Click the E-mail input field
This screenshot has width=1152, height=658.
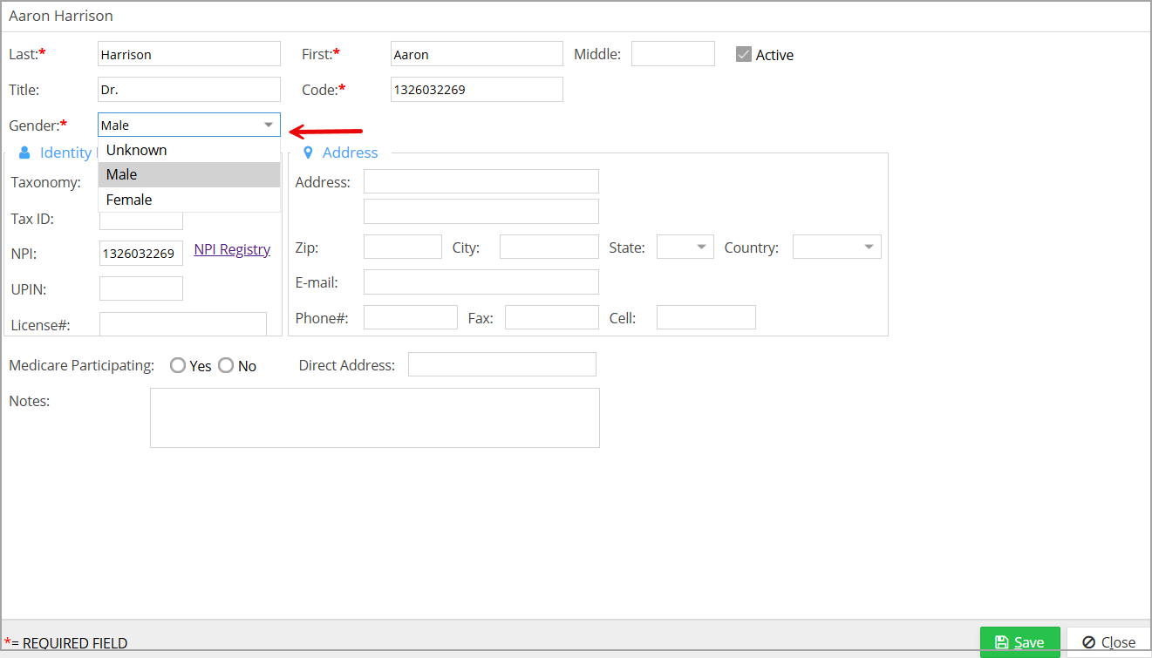pos(481,282)
